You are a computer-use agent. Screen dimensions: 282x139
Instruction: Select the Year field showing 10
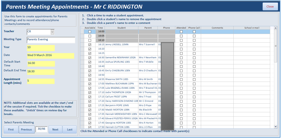(x=41, y=48)
